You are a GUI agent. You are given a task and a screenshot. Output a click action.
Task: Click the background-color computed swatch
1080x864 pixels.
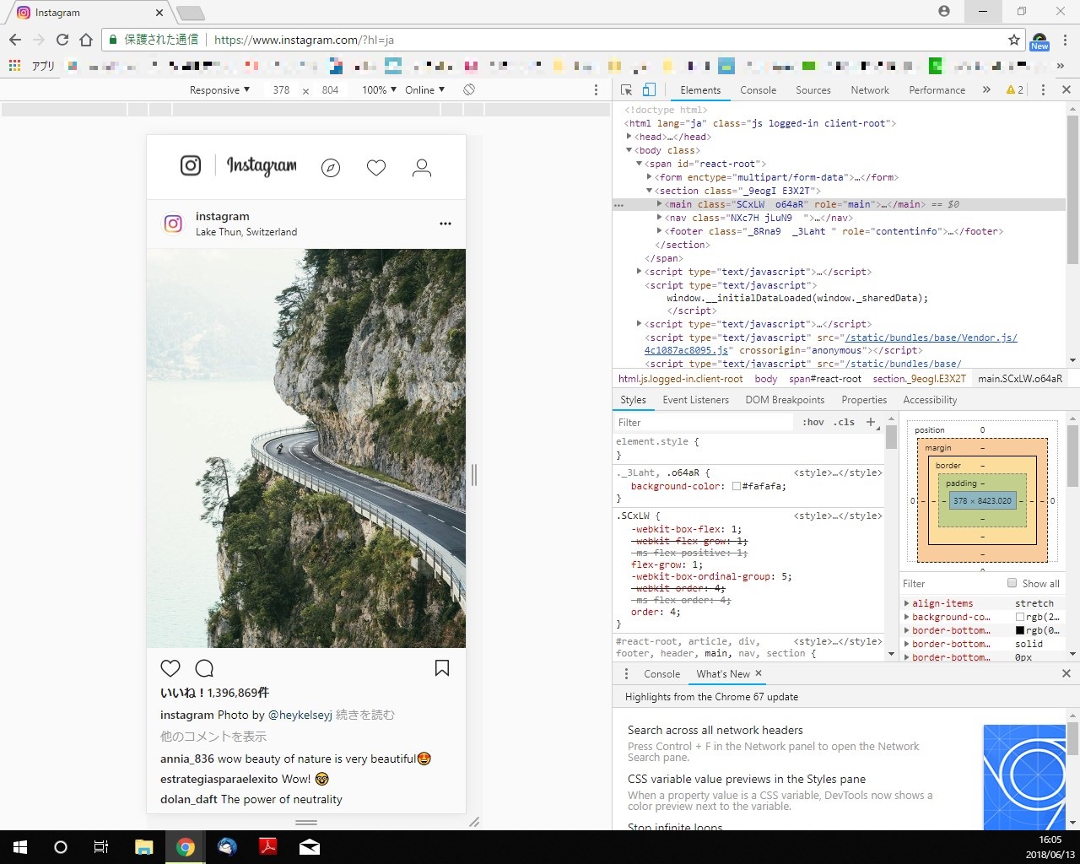[x=1020, y=617]
